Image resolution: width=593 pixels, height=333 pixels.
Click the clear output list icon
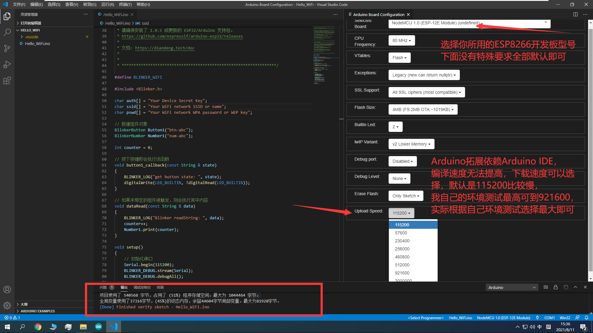546,287
